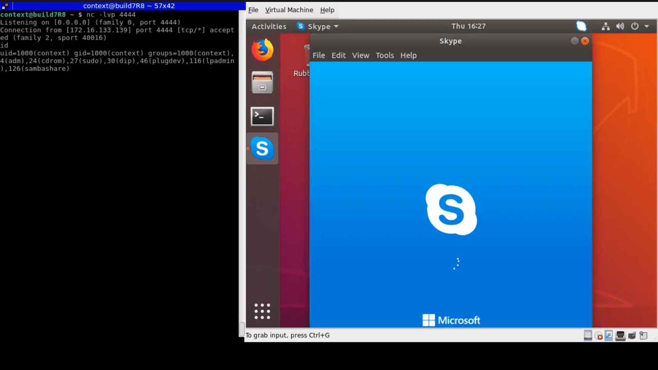Open Firefox from the Ubuntu dock
Image resolution: width=658 pixels, height=370 pixels.
(x=262, y=50)
